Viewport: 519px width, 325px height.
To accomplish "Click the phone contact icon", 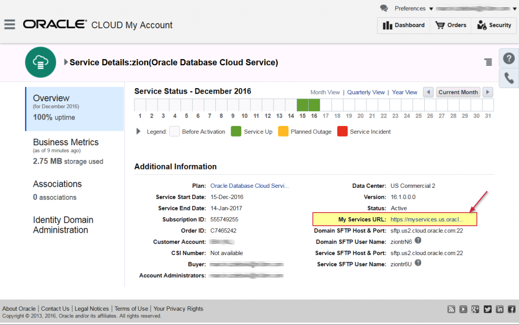I will 508,78.
